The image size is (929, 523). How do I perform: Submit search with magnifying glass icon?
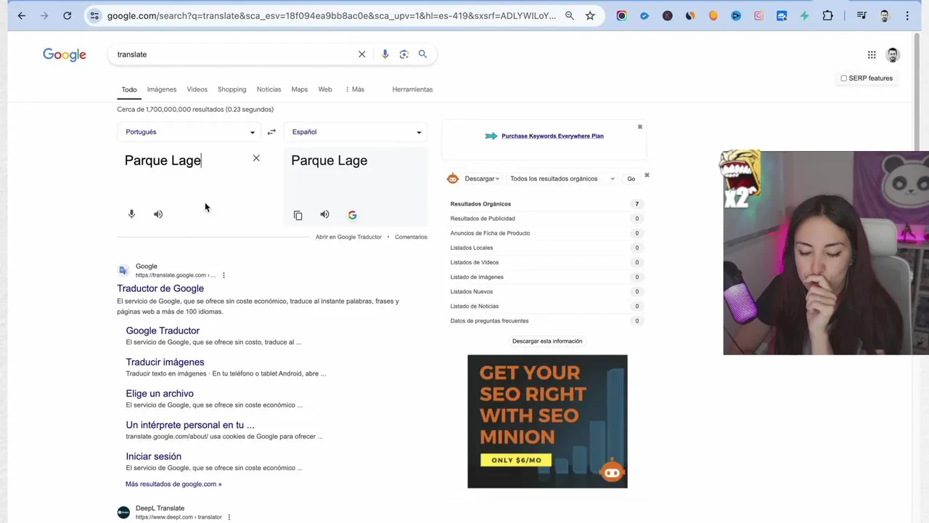(422, 54)
